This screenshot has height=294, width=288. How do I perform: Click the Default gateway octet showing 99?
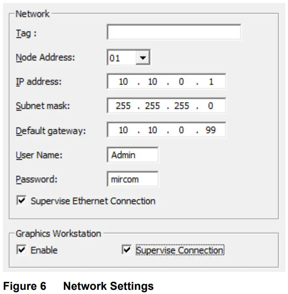[x=211, y=130]
